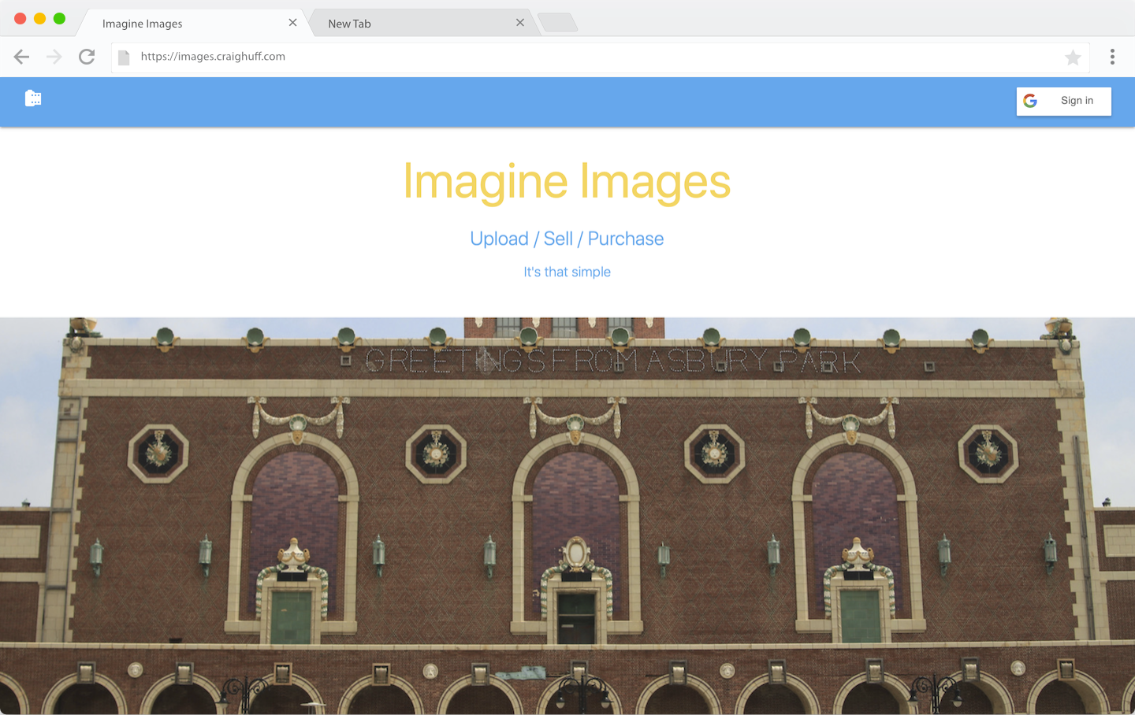Open the browser menu via the three-dot icon

[1113, 57]
